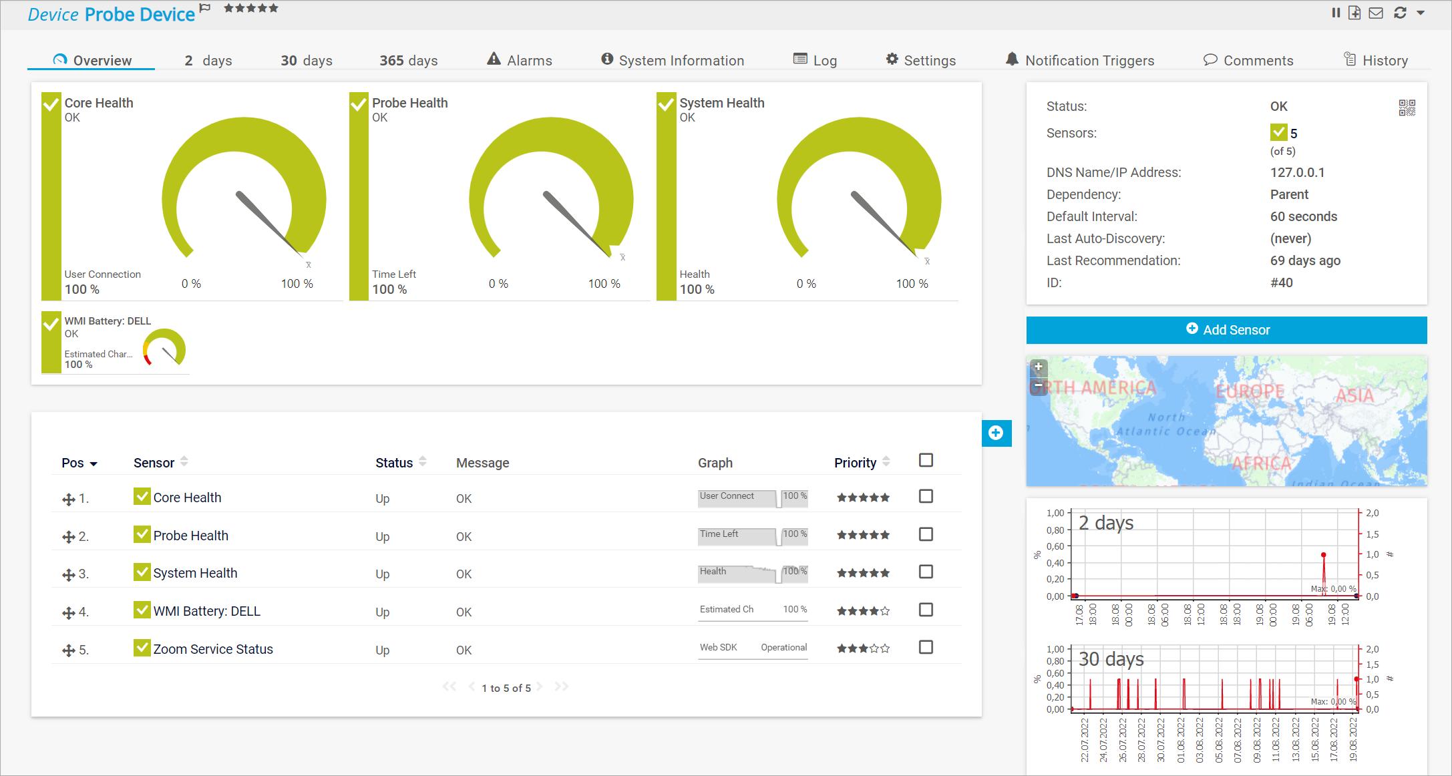The width and height of the screenshot is (1452, 776).
Task: Set device priority stars in header
Action: 250,9
